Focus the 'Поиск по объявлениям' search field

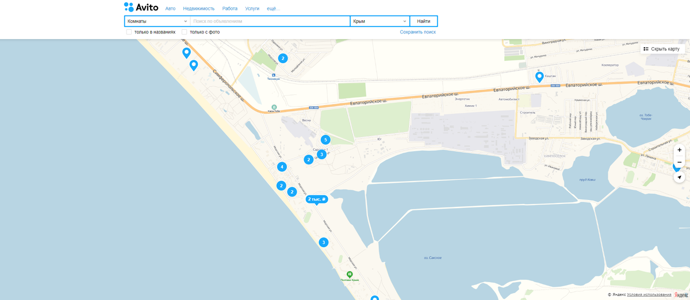point(270,21)
